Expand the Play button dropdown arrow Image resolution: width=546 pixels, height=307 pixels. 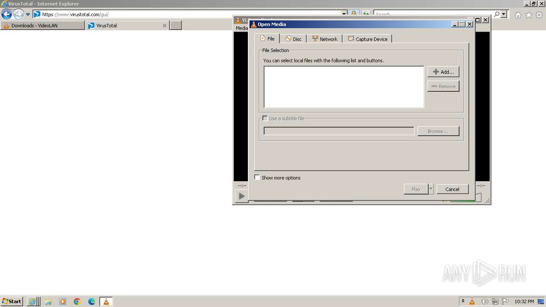tap(431, 189)
